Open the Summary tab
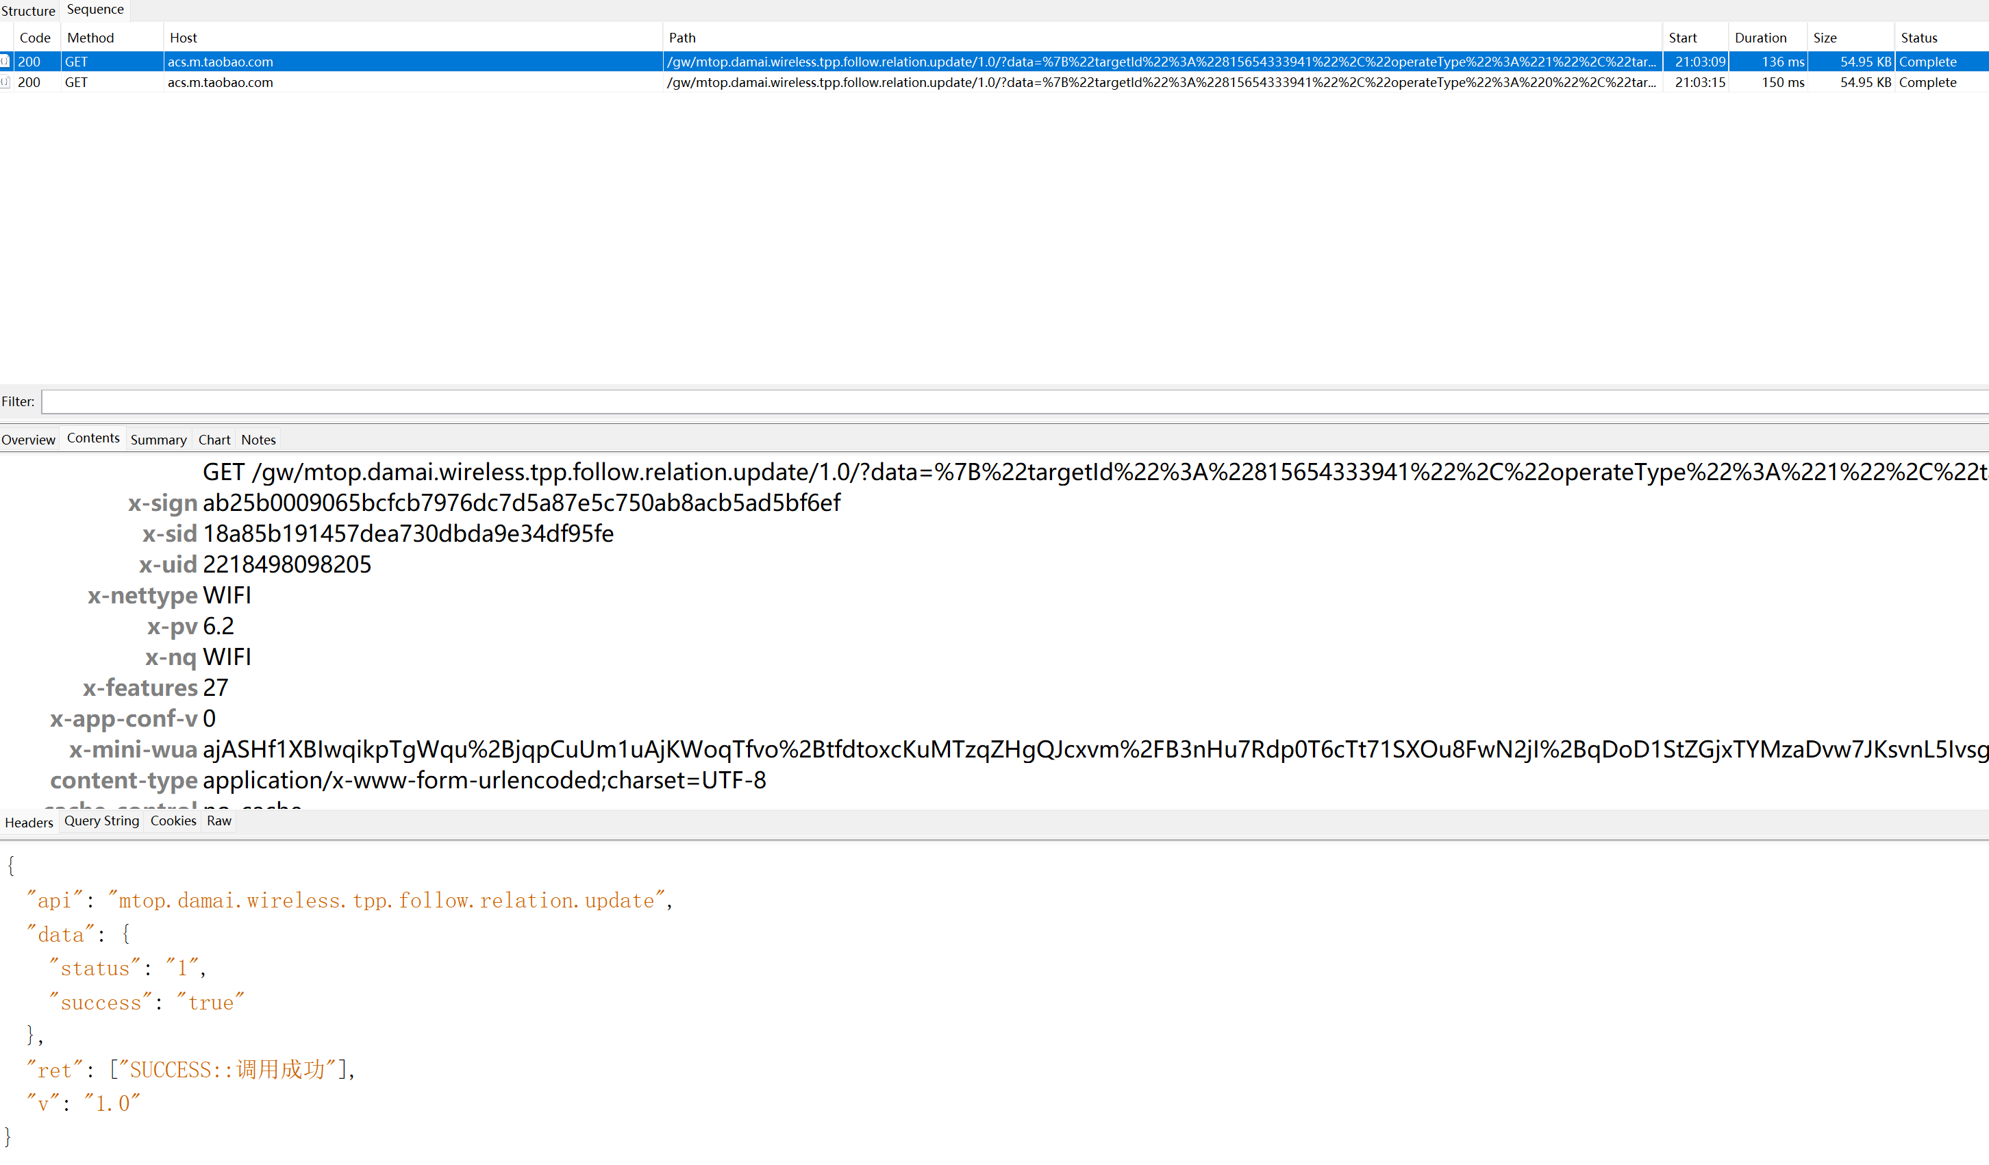1989x1165 pixels. 158,440
